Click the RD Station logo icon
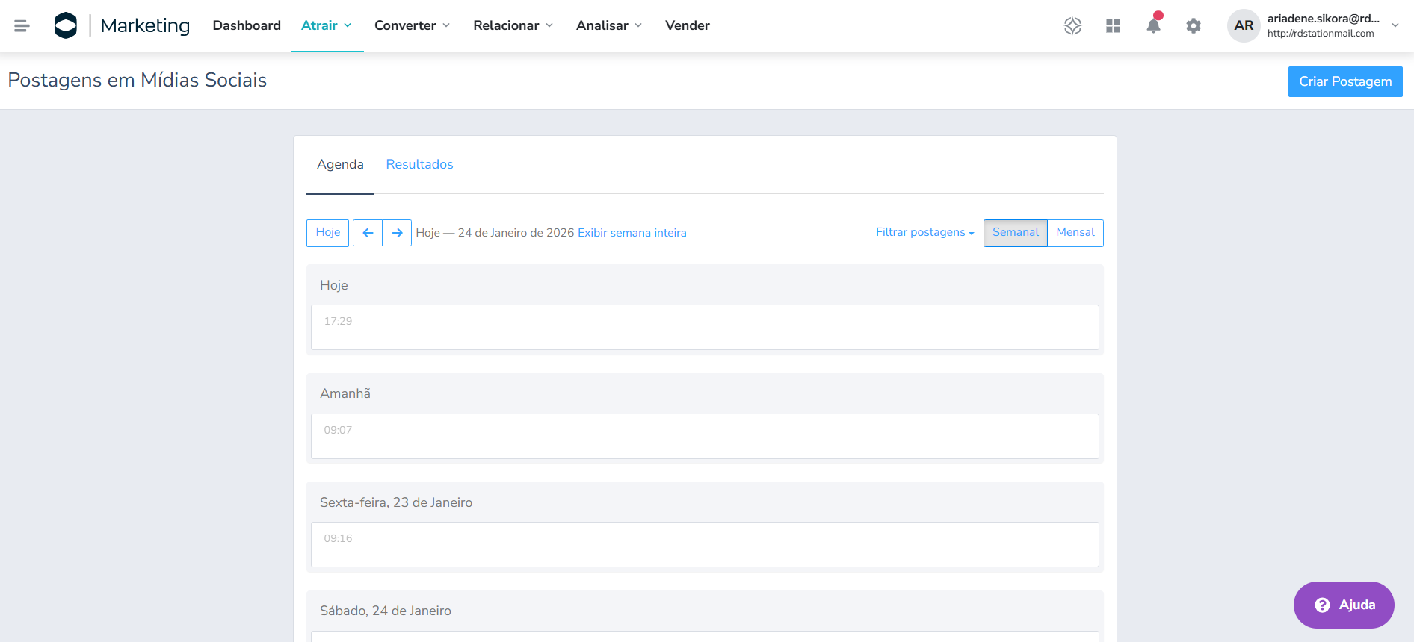This screenshot has height=642, width=1414. (66, 25)
